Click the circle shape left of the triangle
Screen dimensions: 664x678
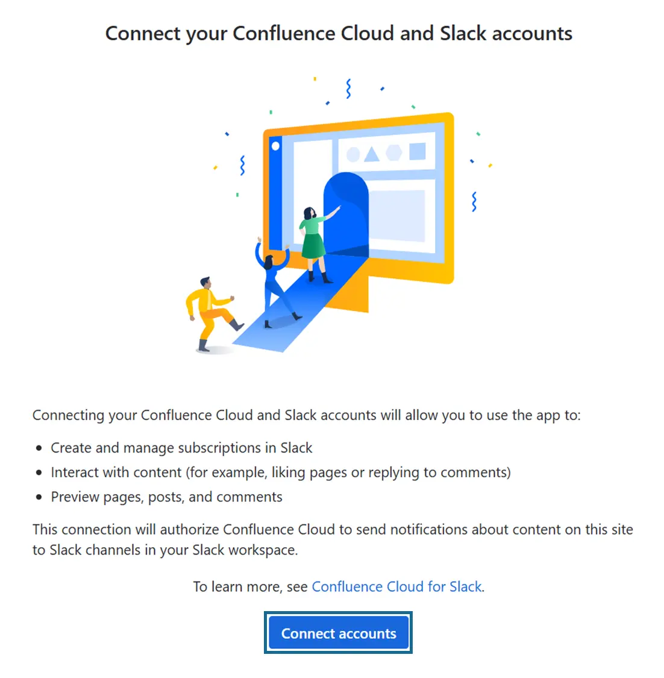pyautogui.click(x=353, y=155)
